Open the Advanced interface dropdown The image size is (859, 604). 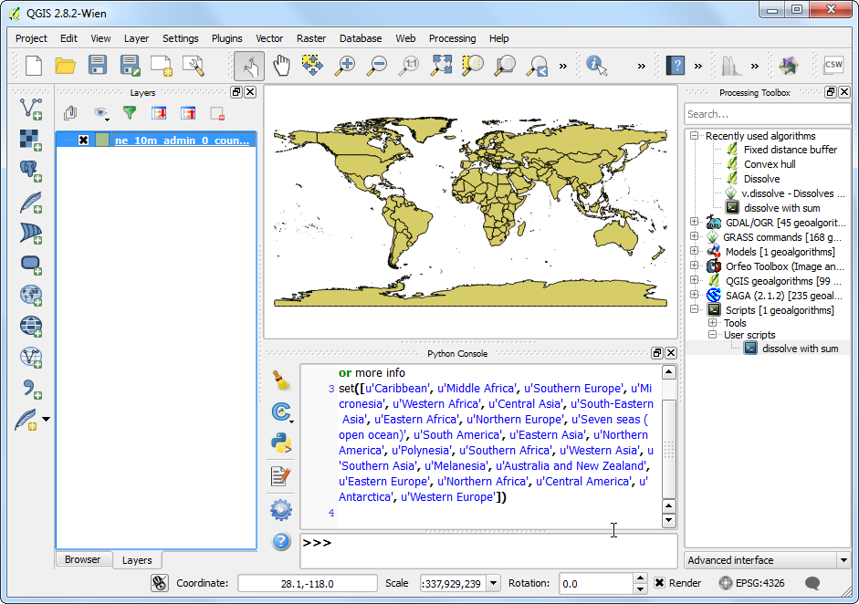tap(768, 560)
